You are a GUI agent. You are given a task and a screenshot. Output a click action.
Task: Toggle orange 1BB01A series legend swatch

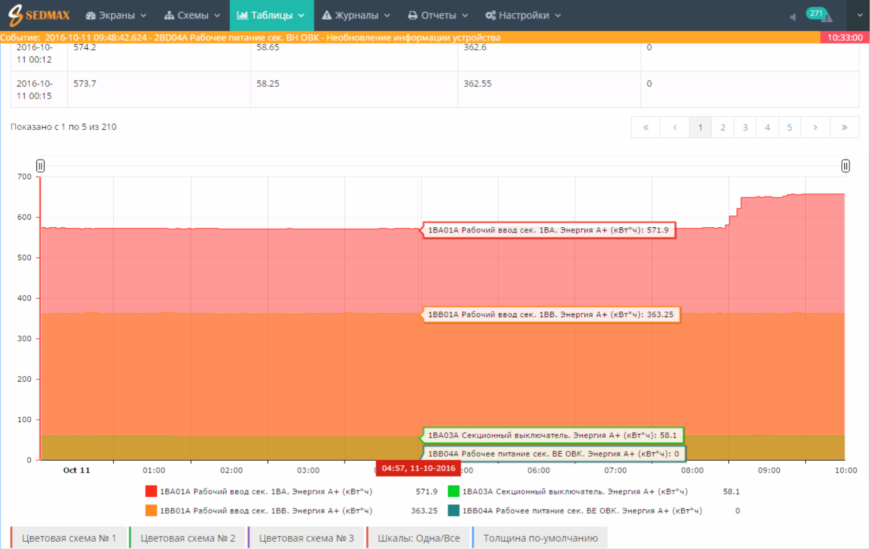pos(151,511)
